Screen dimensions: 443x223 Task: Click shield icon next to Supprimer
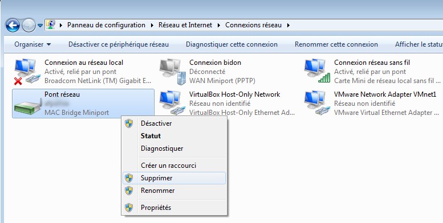(129, 178)
